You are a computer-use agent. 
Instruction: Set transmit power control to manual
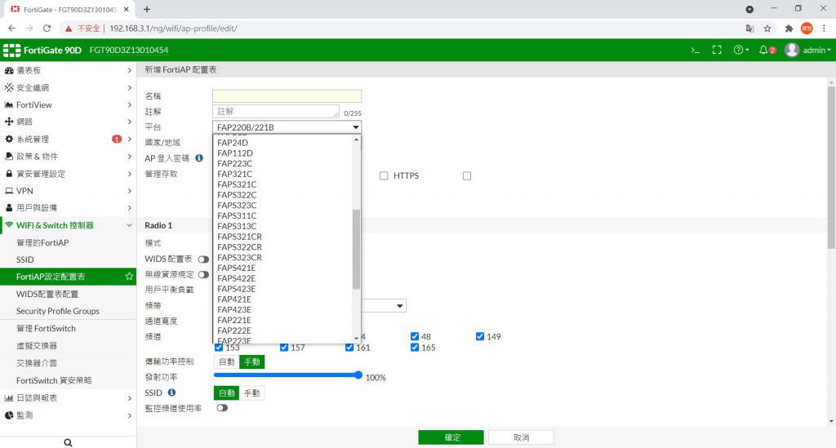point(251,362)
